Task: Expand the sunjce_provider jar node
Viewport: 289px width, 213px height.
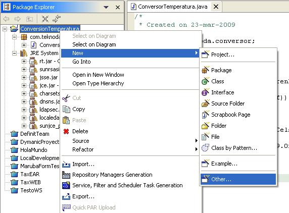Action: (24, 126)
